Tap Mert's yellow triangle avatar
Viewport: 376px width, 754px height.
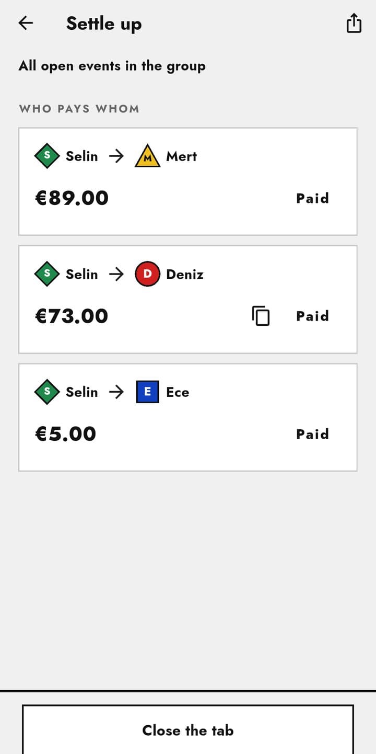coord(148,156)
